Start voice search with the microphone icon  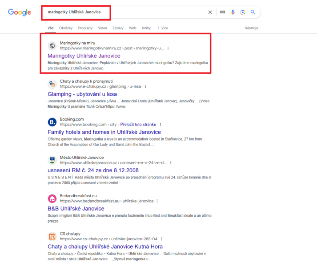tap(233, 12)
